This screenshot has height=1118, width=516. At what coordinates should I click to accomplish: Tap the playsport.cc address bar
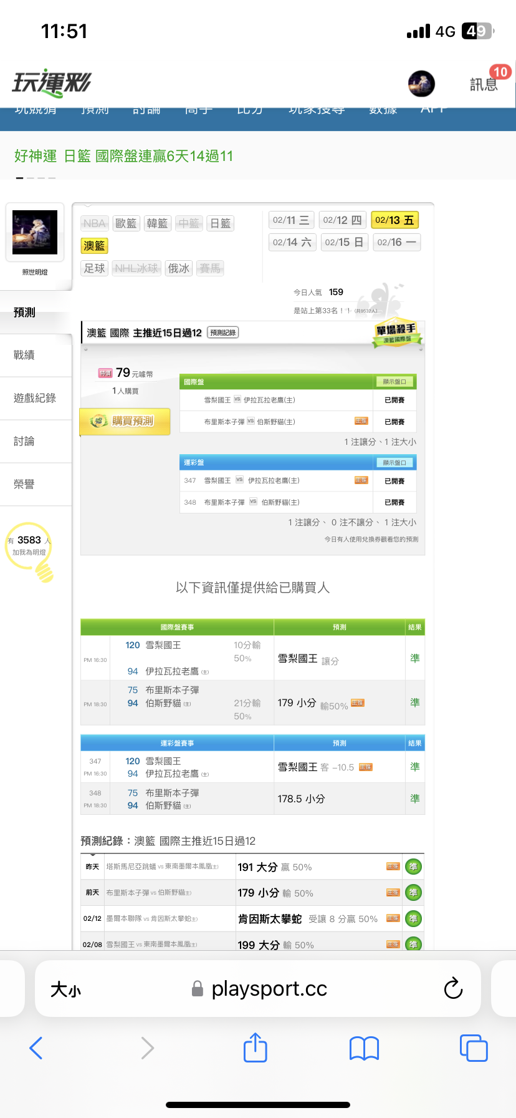point(258,989)
